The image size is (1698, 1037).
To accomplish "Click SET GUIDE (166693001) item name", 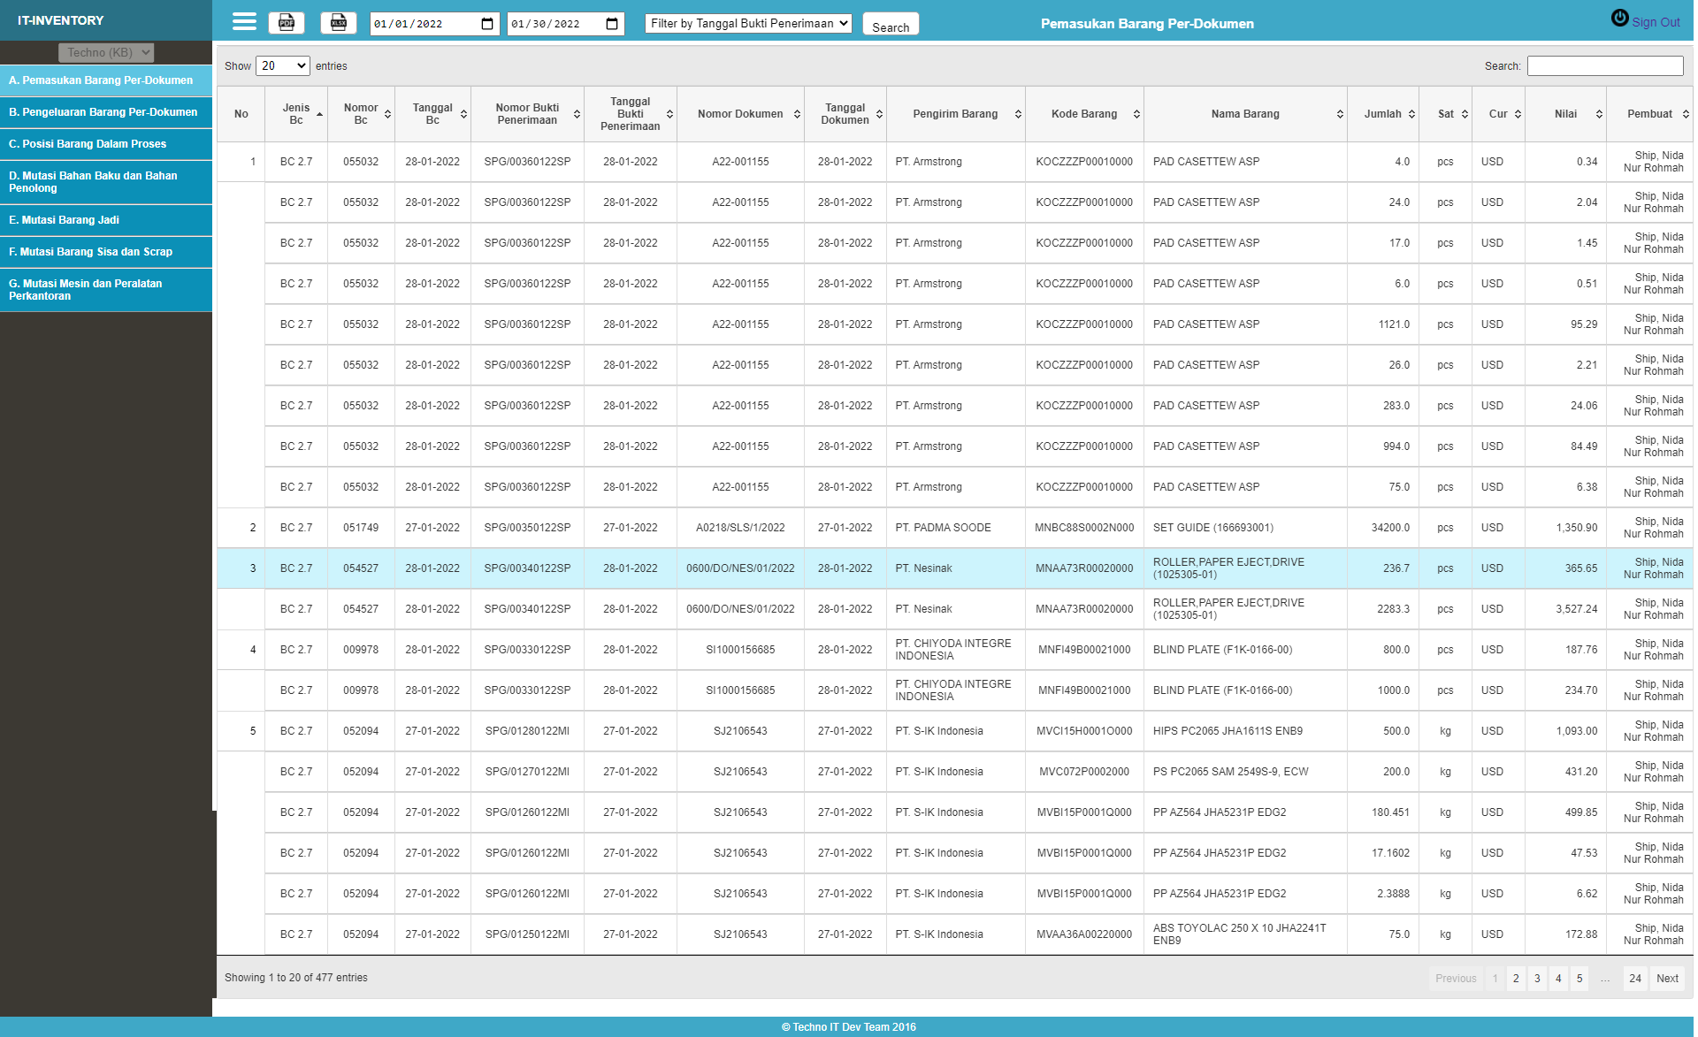I will [x=1213, y=528].
